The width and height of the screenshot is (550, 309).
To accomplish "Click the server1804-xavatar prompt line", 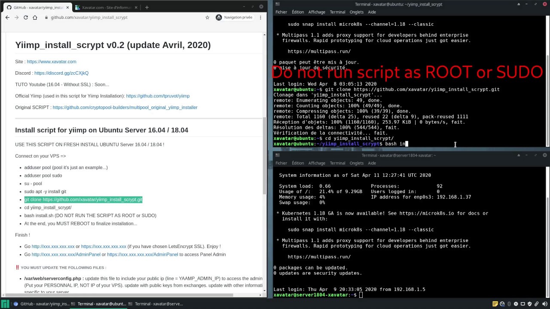I will pyautogui.click(x=318, y=295).
